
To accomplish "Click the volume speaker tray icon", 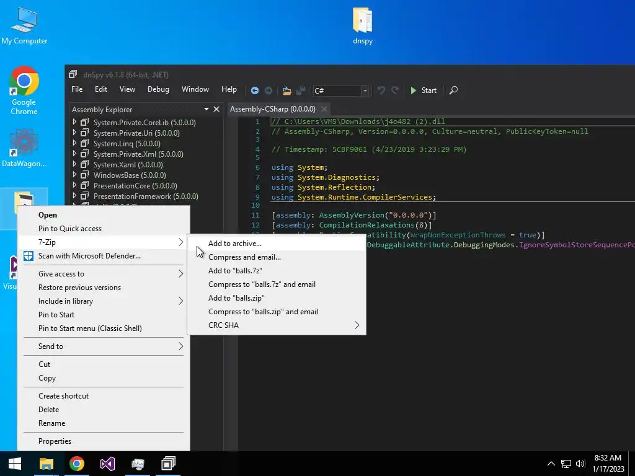I will [x=580, y=464].
